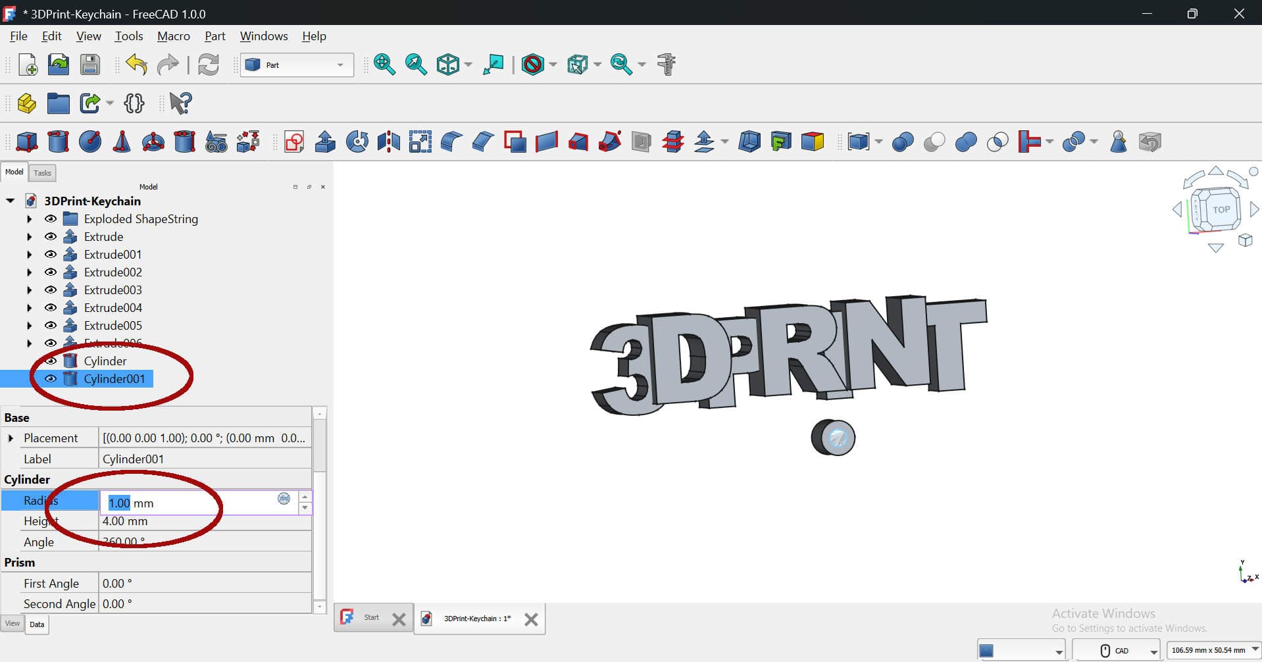Create a Part cube primitive

27,141
